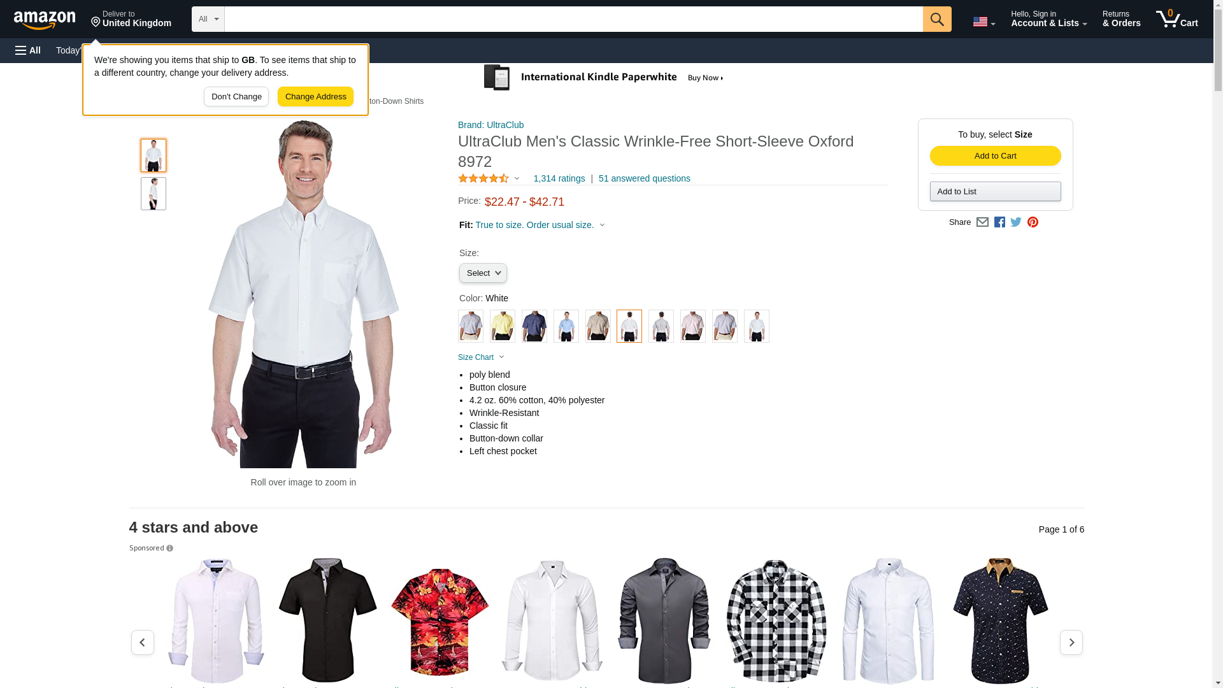Expand the Size Chart link
The width and height of the screenshot is (1223, 688).
(481, 357)
